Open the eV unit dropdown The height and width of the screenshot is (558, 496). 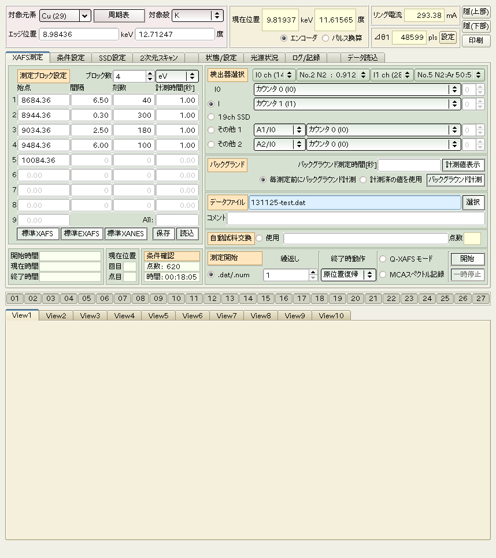point(191,76)
